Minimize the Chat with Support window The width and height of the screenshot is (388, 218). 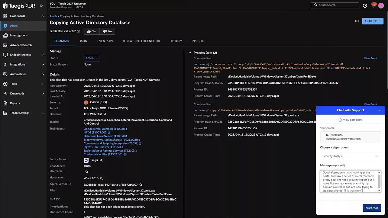tap(380, 110)
